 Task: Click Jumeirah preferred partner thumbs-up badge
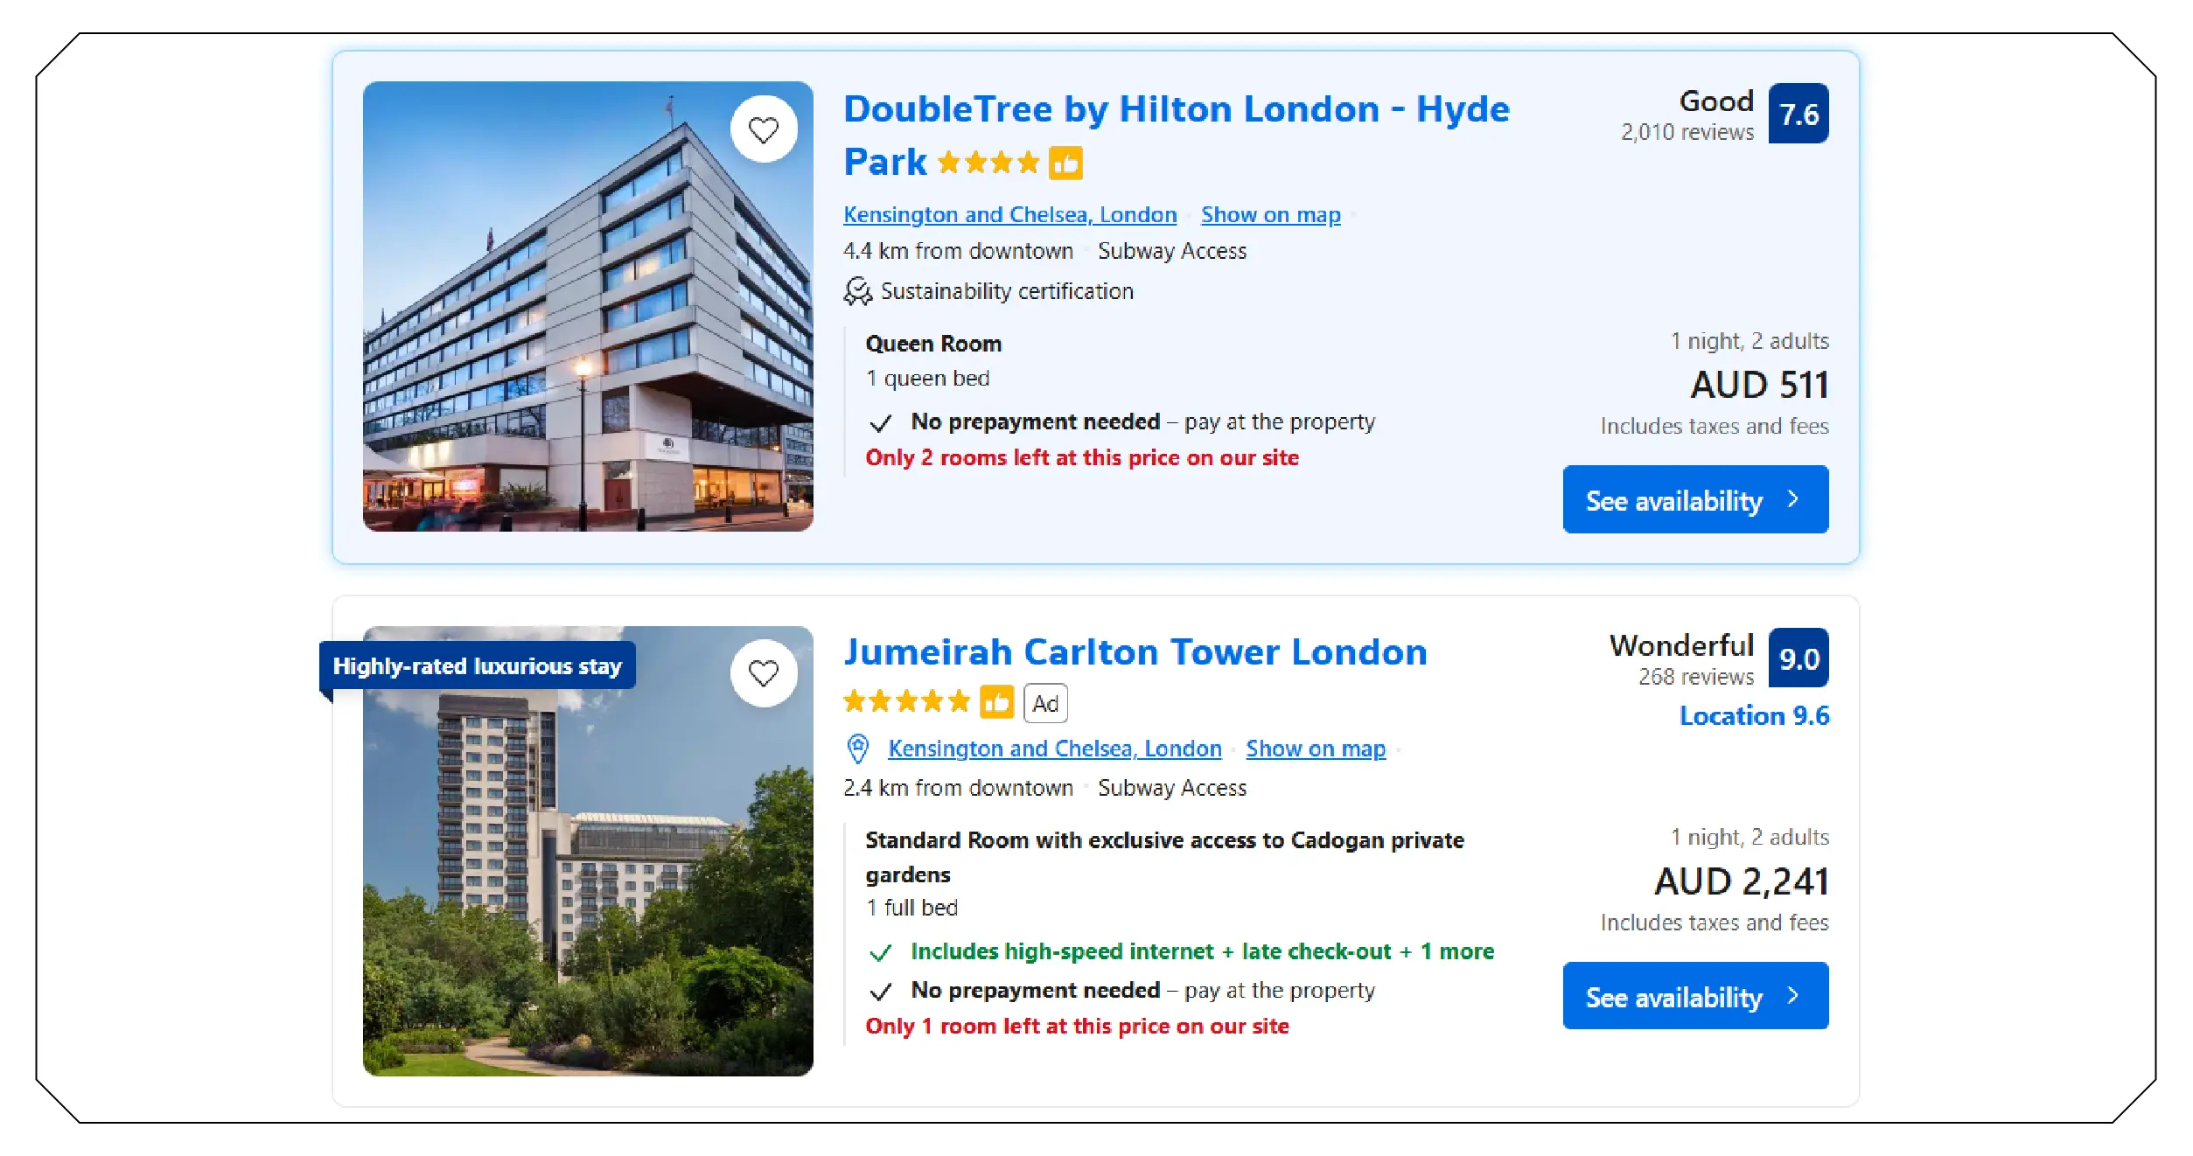996,702
